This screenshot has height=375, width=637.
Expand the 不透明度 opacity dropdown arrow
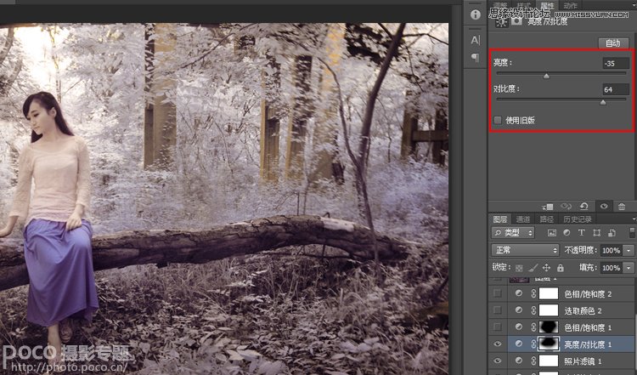click(629, 251)
